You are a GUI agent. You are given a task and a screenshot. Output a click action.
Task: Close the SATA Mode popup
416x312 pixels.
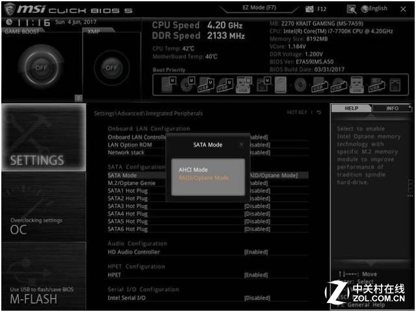click(x=241, y=145)
